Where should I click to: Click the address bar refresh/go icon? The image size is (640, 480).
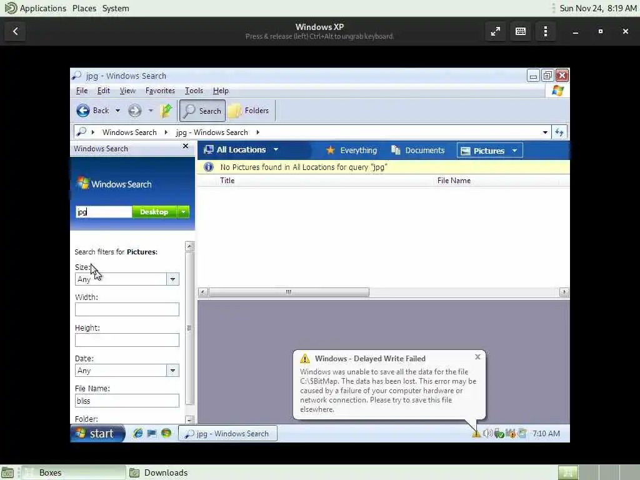tap(559, 132)
